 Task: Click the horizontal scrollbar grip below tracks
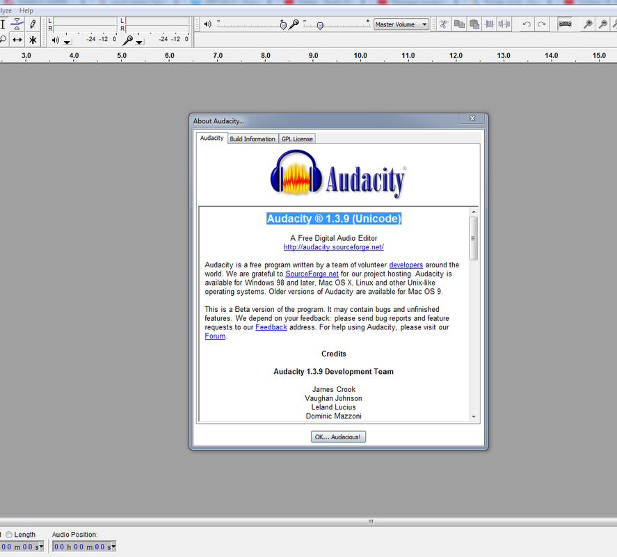(x=370, y=521)
